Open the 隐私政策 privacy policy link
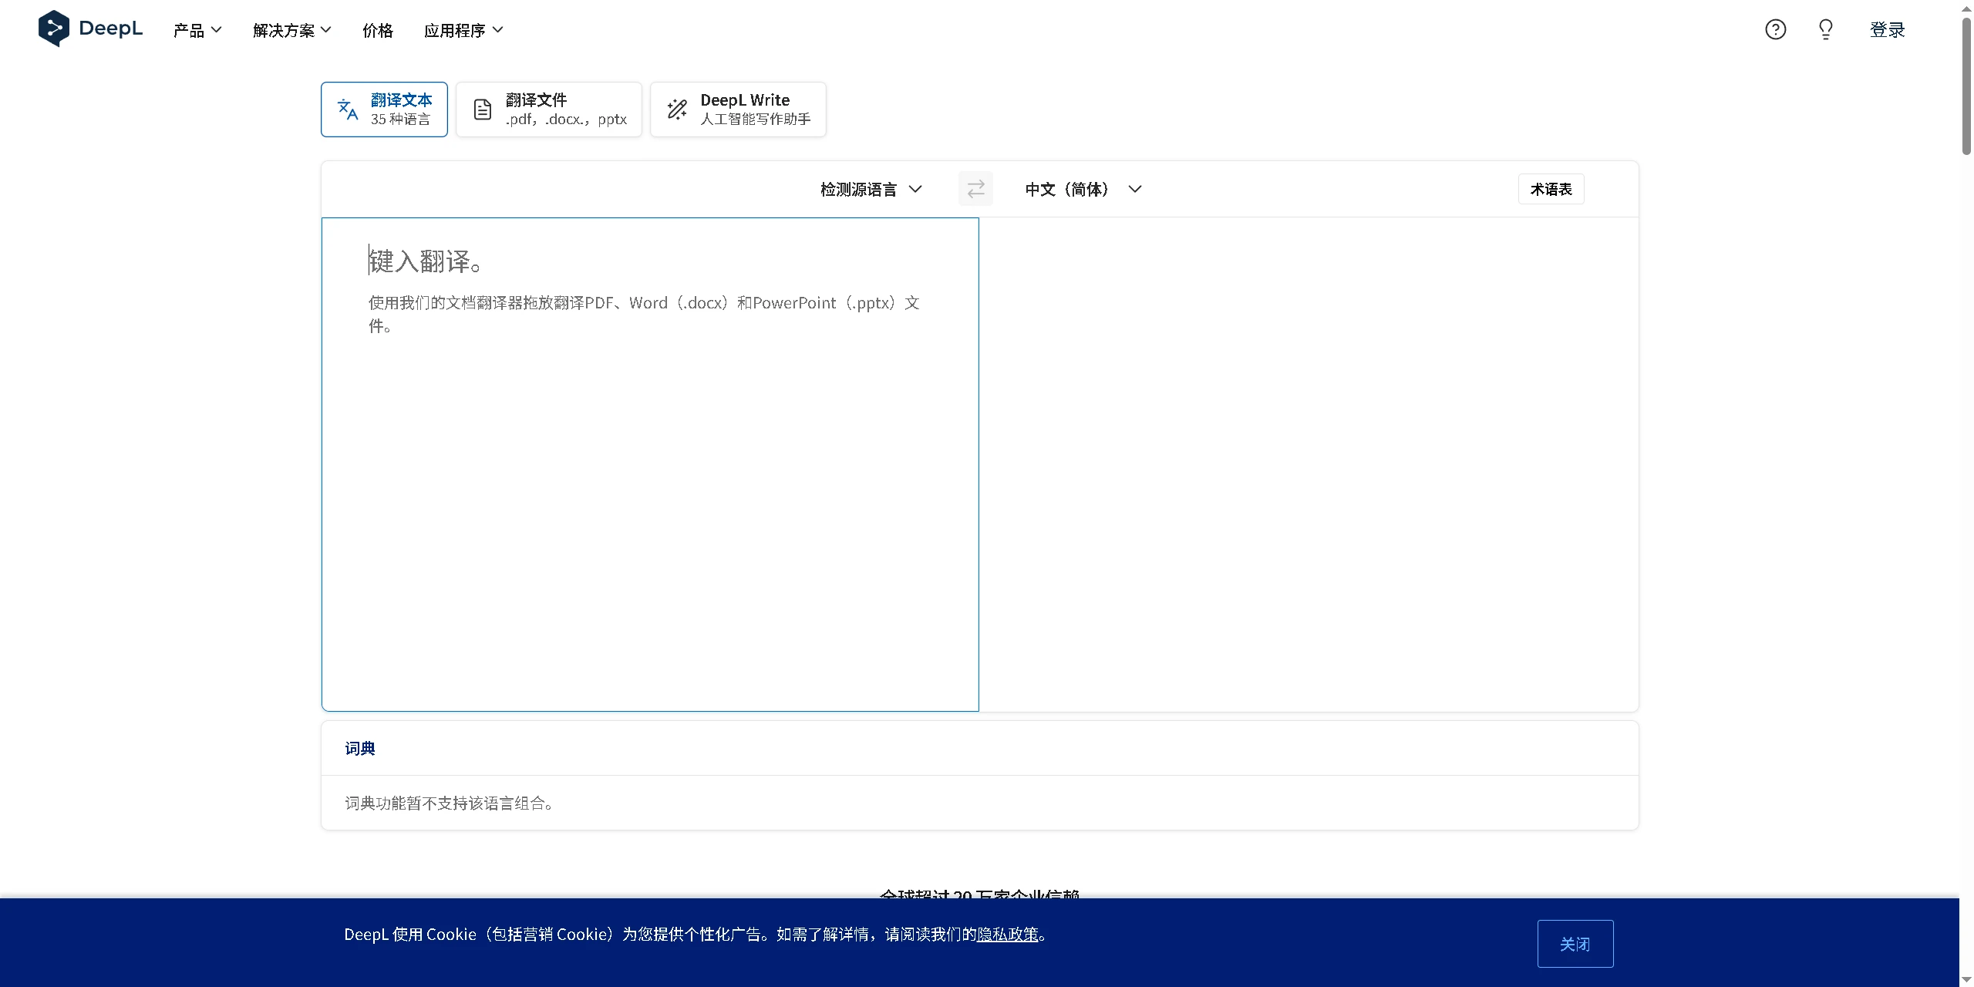 [1008, 935]
